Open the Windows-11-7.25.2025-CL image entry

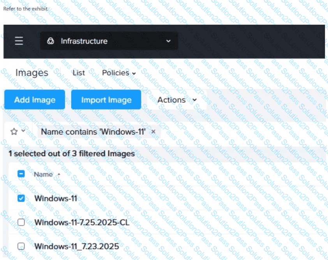[x=82, y=222]
